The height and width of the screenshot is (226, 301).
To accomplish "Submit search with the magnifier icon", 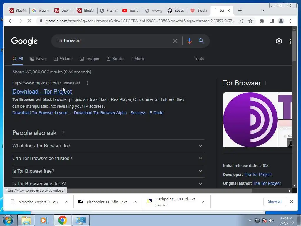I will [x=201, y=41].
